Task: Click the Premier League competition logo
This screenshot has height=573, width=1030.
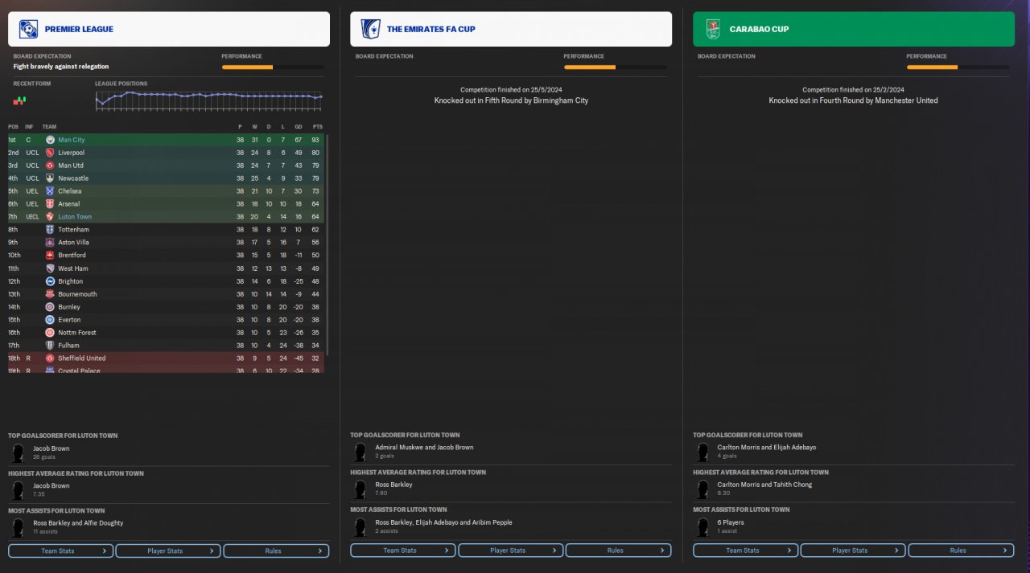Action: pyautogui.click(x=28, y=29)
